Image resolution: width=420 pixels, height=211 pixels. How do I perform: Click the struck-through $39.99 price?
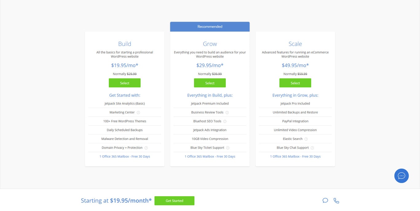(x=217, y=74)
